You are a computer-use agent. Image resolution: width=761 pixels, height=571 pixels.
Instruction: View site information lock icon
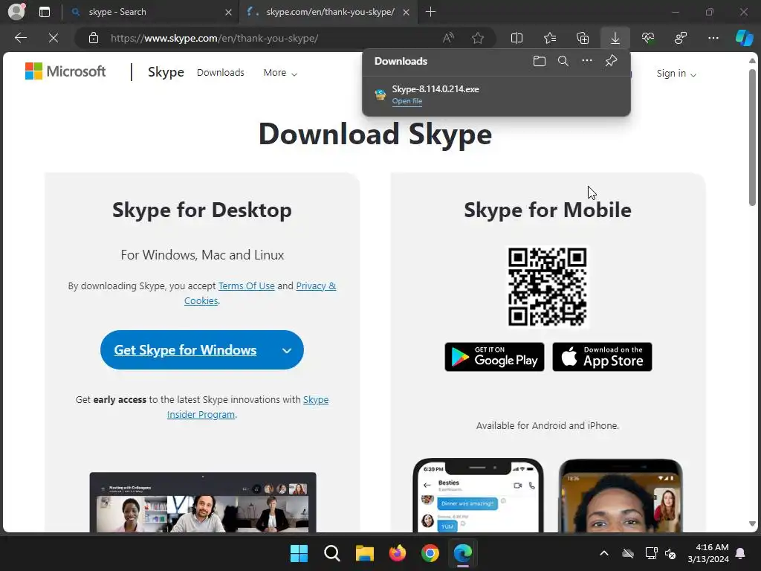[x=94, y=38]
